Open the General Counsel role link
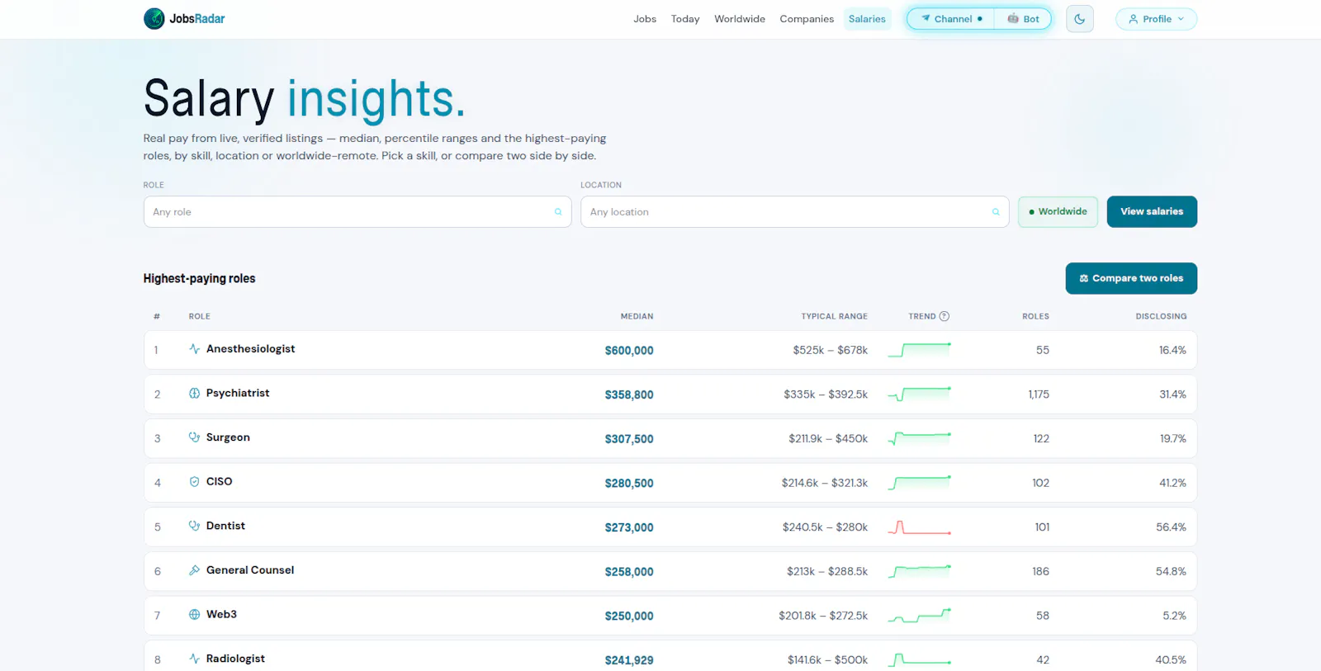 pyautogui.click(x=250, y=570)
